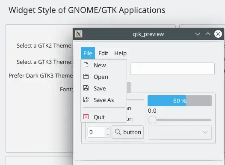Click the search button labeled button
The height and width of the screenshot is (165, 225).
pos(127,132)
